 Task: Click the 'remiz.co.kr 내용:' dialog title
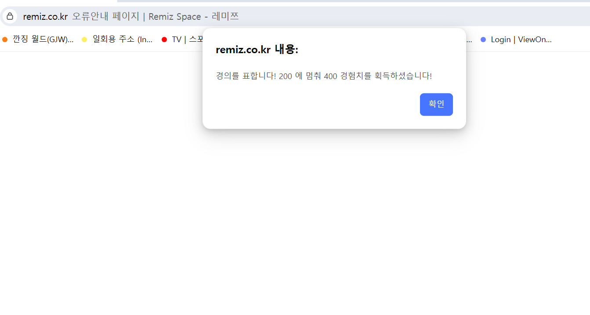tap(257, 50)
